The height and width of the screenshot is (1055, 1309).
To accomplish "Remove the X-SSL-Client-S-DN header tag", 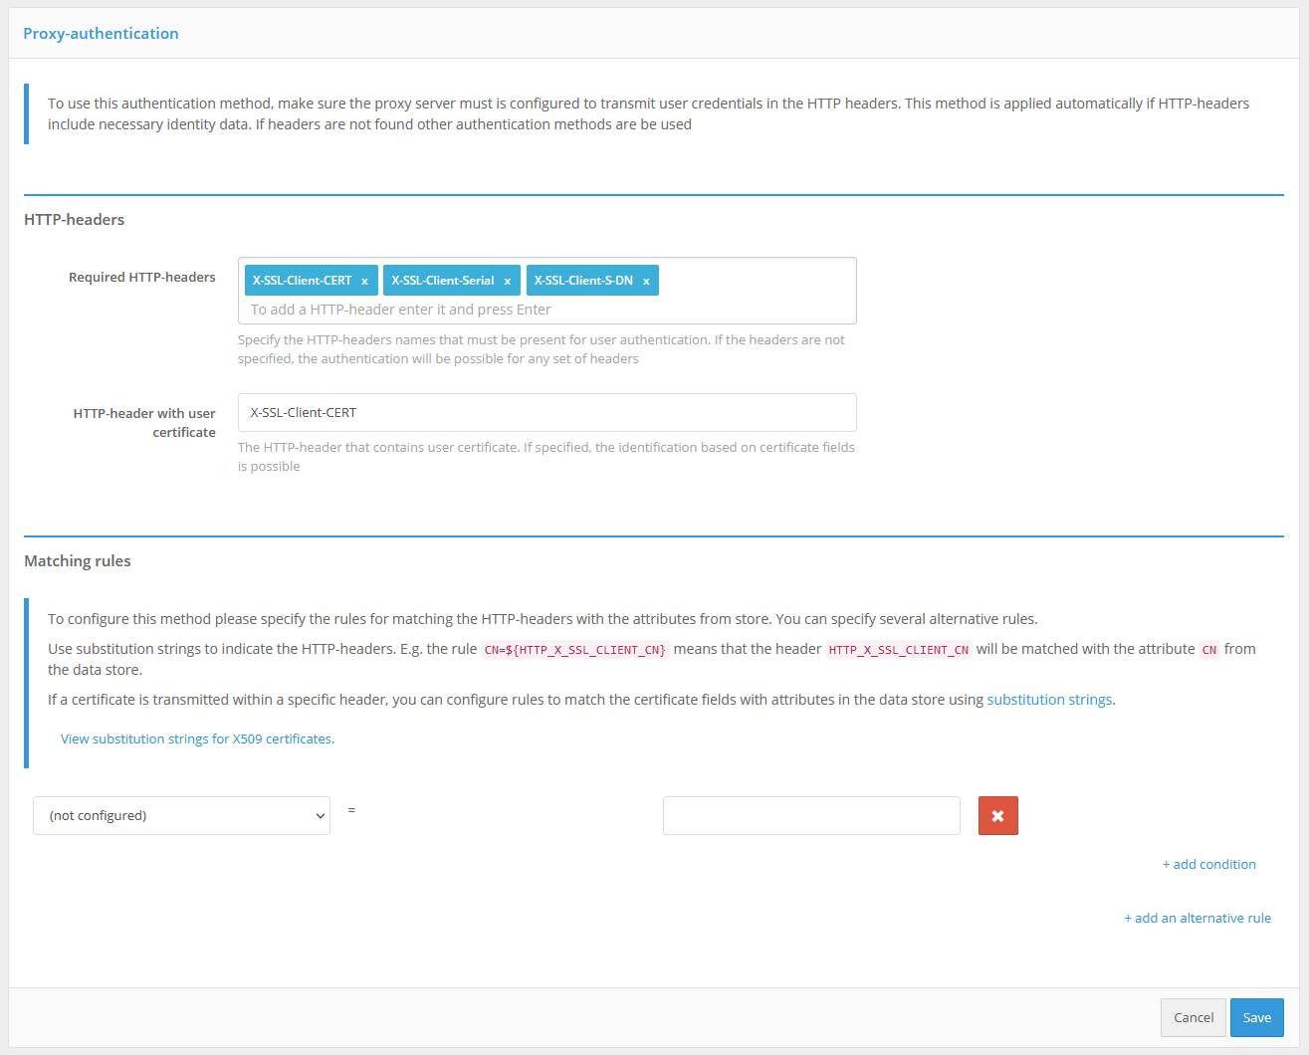I will pos(646,282).
